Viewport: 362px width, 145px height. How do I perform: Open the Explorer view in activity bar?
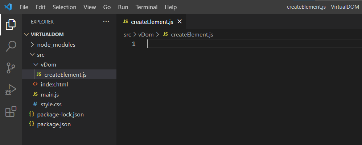pyautogui.click(x=11, y=25)
